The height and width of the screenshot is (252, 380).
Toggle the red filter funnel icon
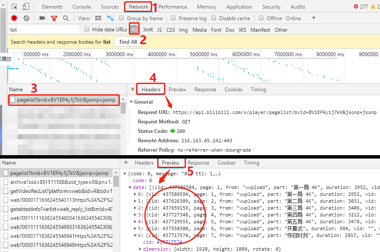(x=54, y=18)
